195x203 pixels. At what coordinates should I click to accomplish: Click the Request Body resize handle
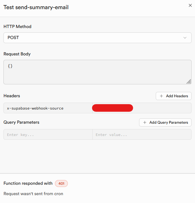[x=188, y=82]
